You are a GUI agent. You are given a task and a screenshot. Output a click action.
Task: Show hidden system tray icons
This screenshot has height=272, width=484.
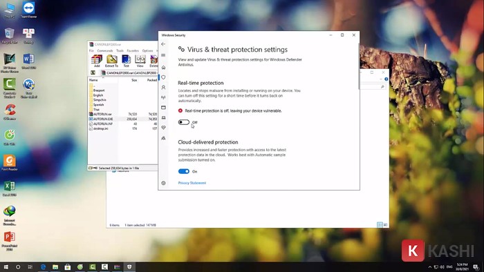(429, 266)
